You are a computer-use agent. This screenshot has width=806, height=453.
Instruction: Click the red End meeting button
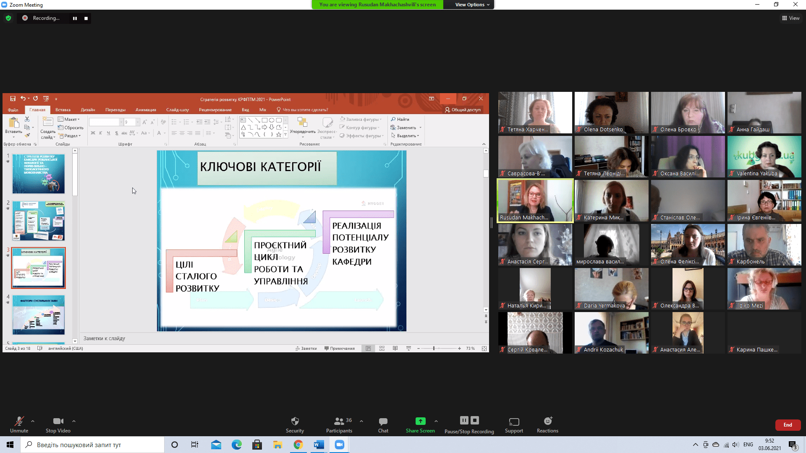788,425
